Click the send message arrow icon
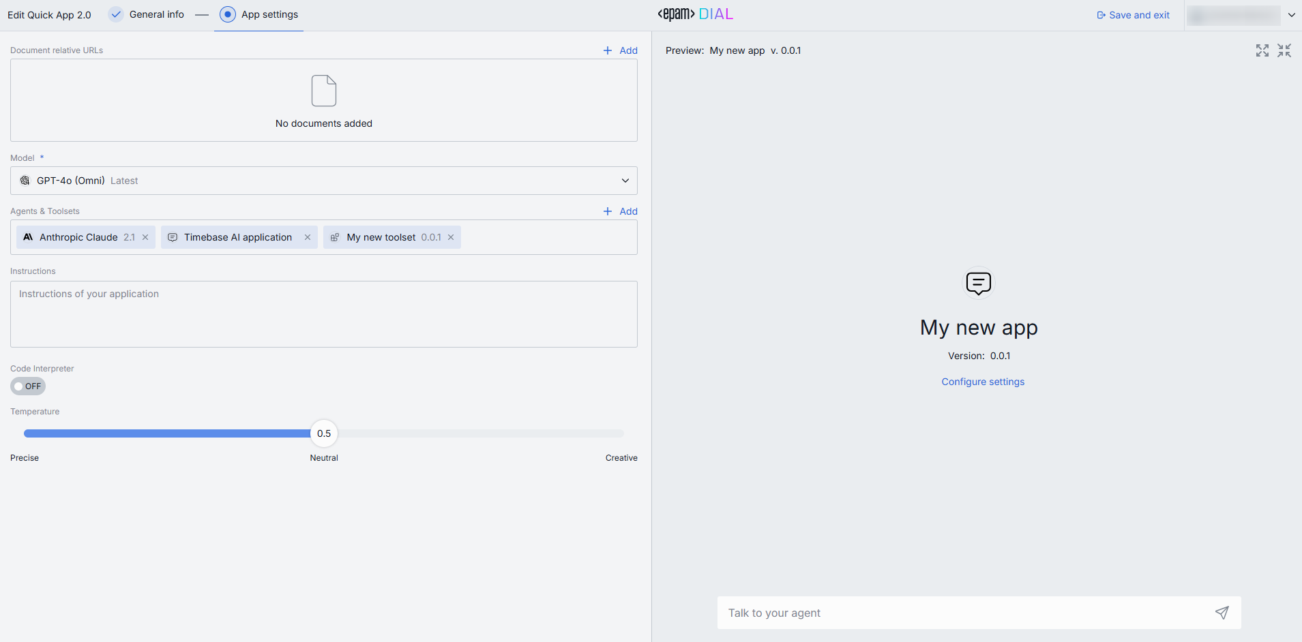This screenshot has height=642, width=1302. point(1222,613)
